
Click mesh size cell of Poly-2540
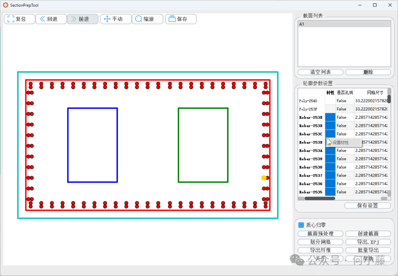[371, 101]
